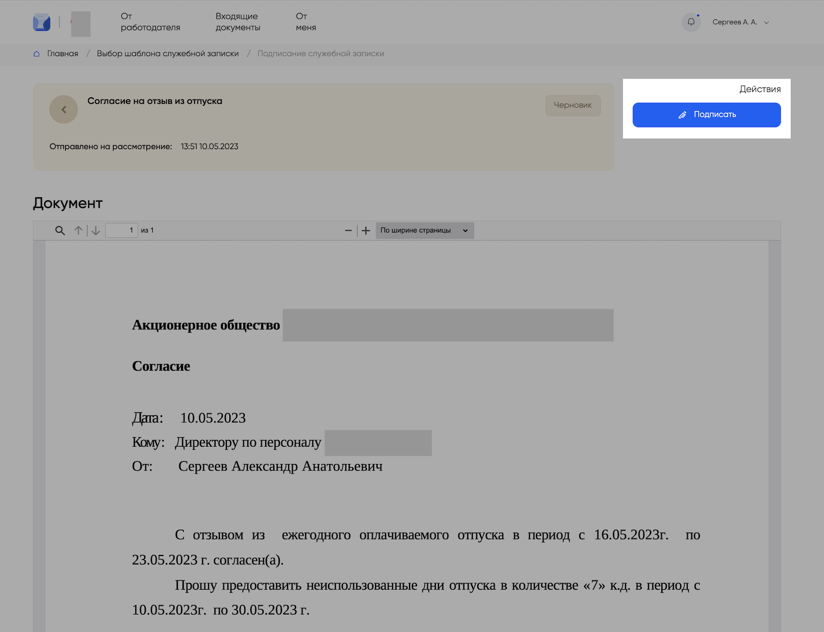Open search in the document viewer
The width and height of the screenshot is (824, 632).
[60, 231]
